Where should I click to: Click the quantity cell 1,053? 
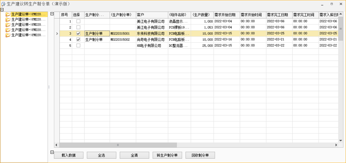pyautogui.click(x=202, y=27)
